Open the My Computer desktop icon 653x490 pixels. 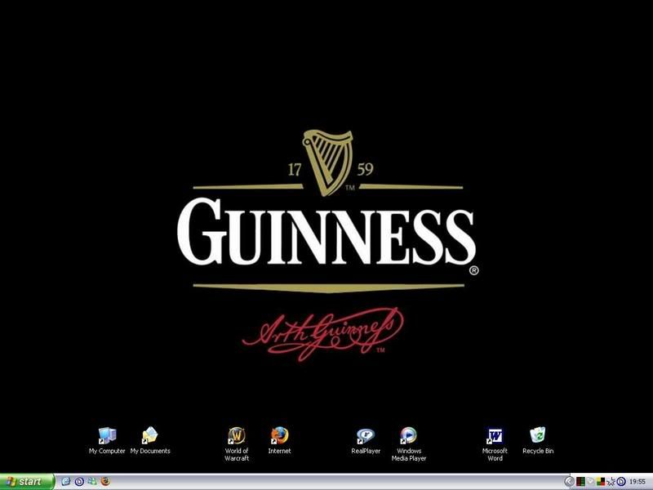107,440
